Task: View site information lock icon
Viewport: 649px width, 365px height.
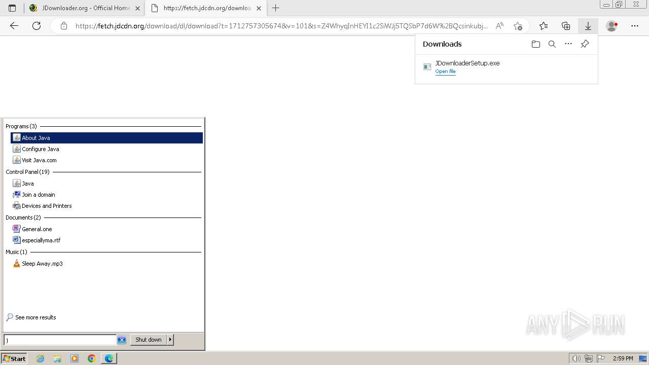Action: 64,26
